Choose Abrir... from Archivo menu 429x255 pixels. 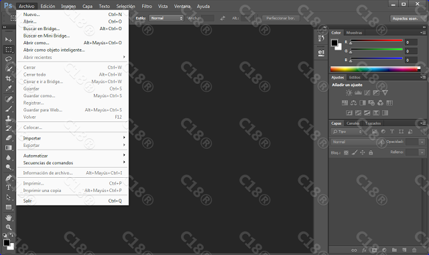pos(72,21)
